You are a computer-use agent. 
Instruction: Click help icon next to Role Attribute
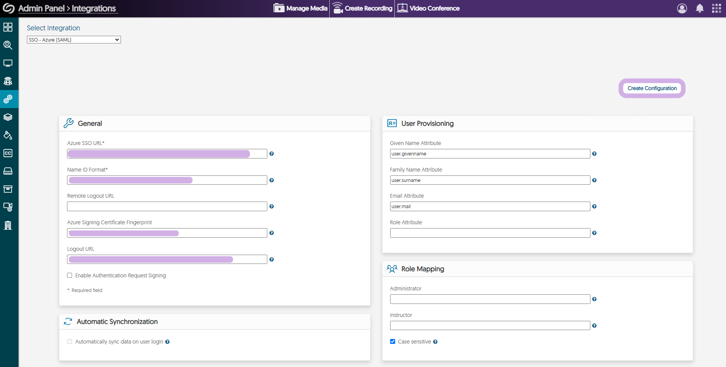click(594, 233)
